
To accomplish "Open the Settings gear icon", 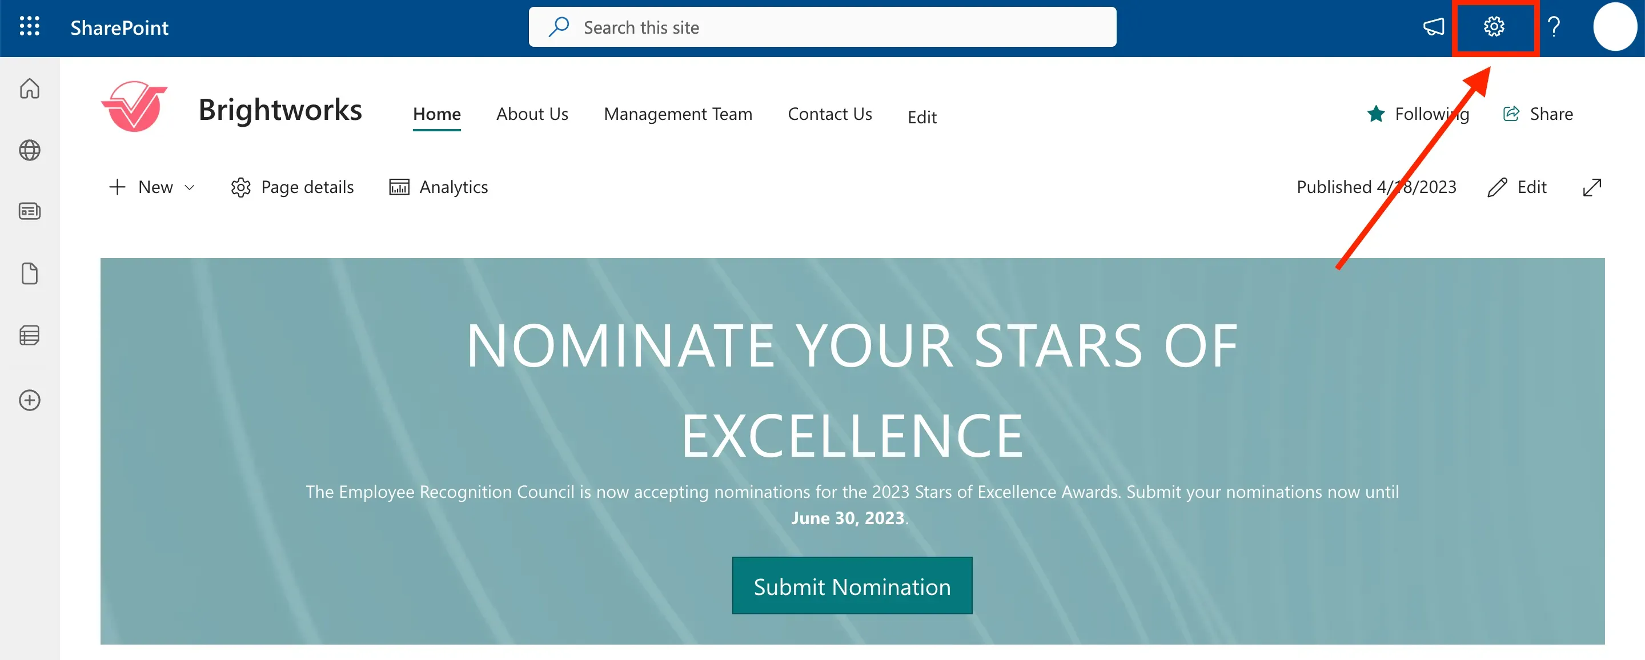I will (x=1494, y=27).
